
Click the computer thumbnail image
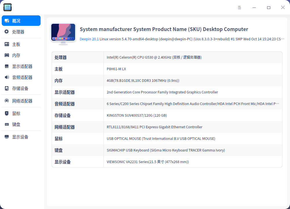63,34
